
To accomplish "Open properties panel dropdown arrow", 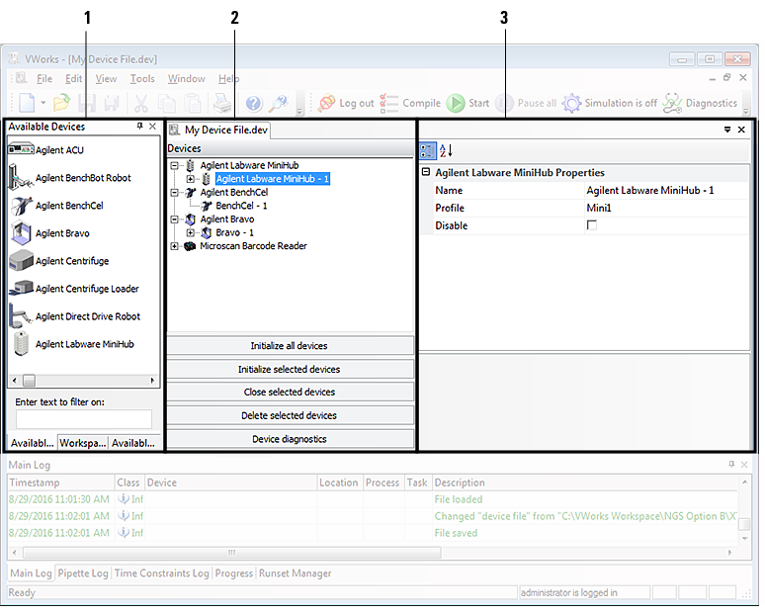I will coord(727,130).
